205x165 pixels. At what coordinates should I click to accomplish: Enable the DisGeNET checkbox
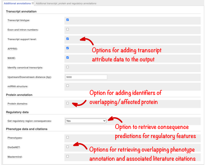68,147
